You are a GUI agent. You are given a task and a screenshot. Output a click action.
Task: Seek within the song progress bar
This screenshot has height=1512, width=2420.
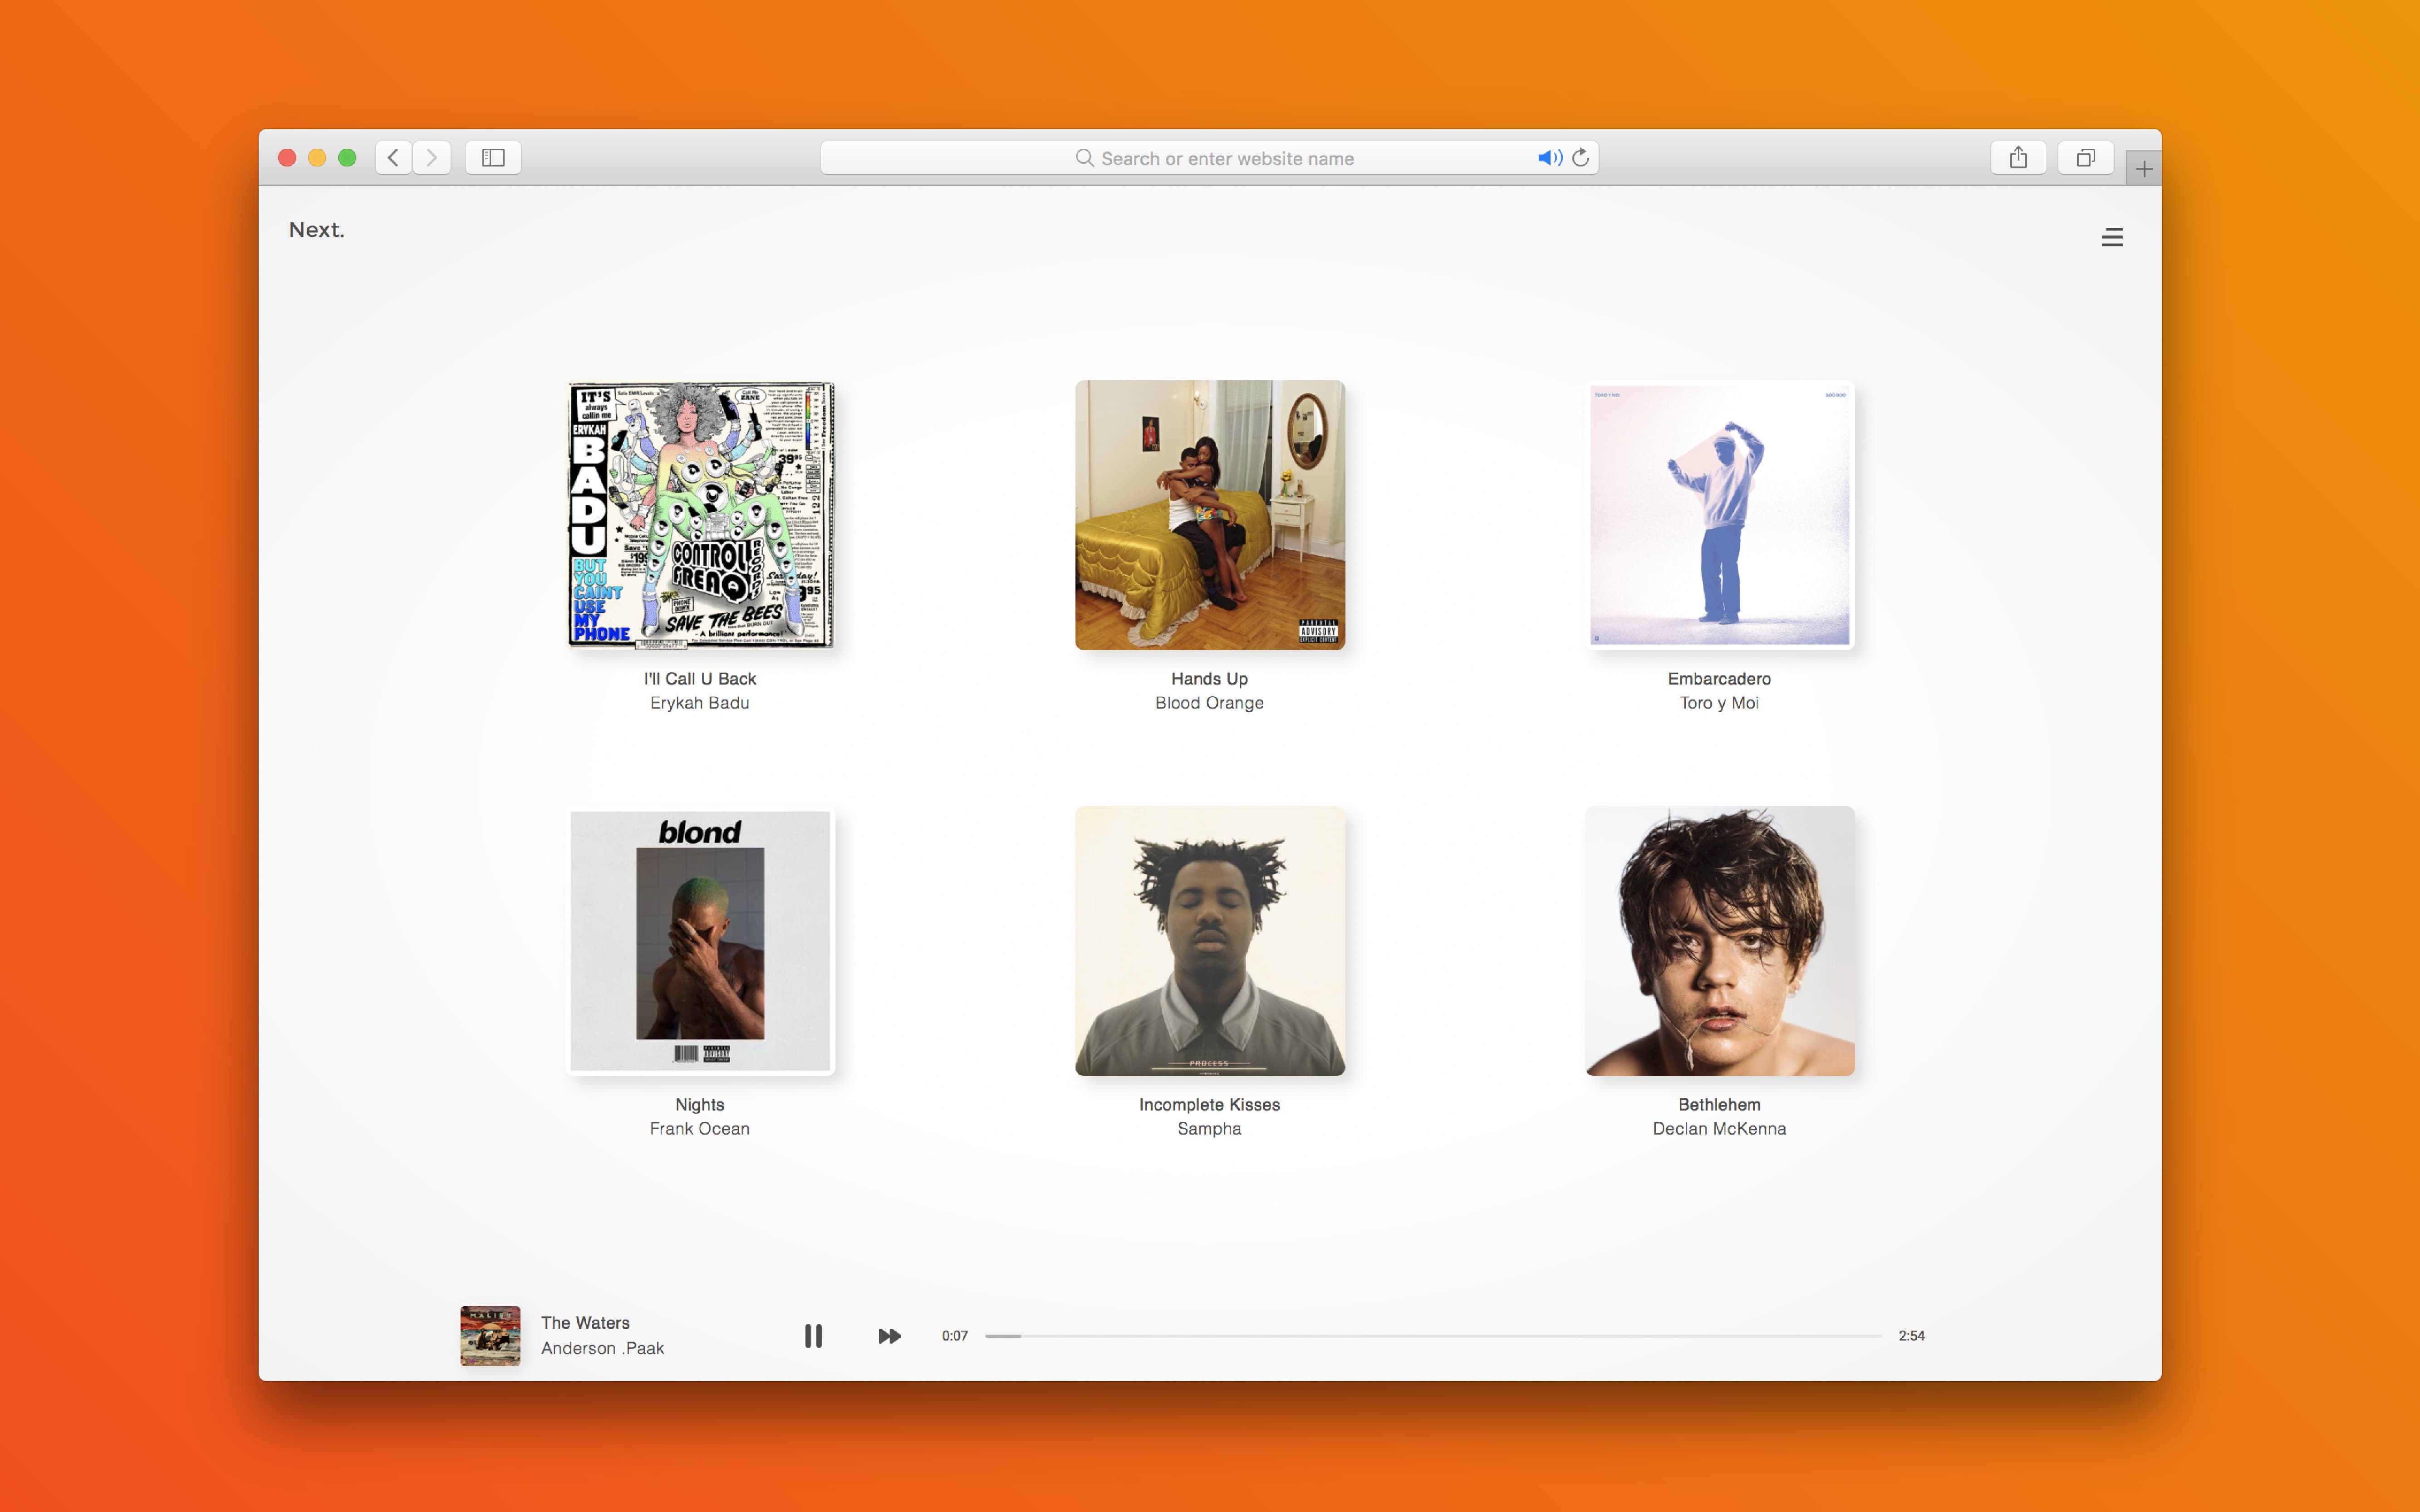point(1433,1336)
